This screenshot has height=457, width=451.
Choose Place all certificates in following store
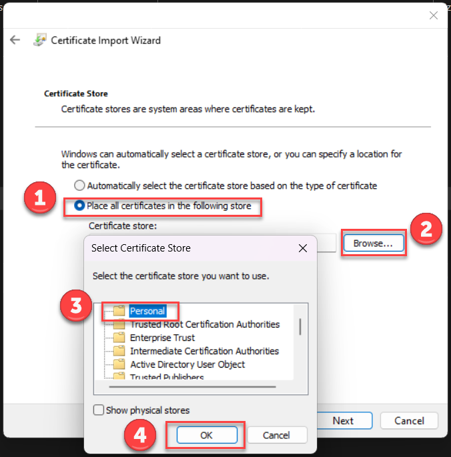click(80, 206)
